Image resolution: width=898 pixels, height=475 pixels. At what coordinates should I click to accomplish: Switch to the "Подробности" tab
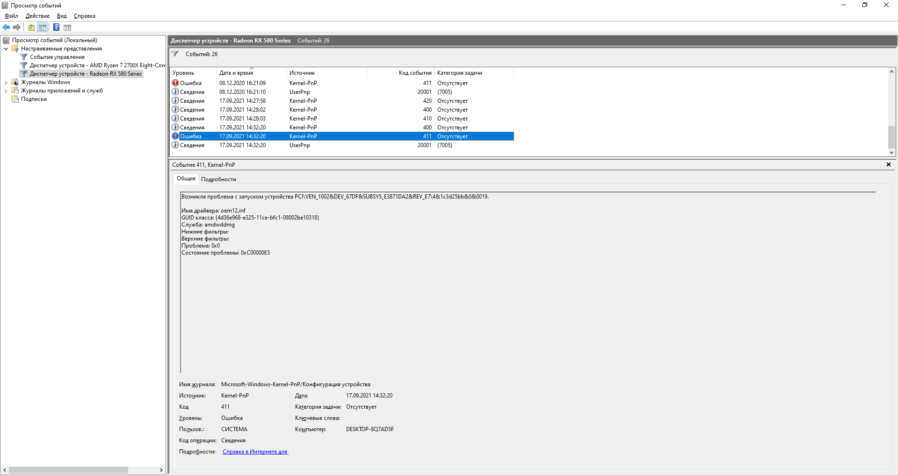pyautogui.click(x=218, y=179)
